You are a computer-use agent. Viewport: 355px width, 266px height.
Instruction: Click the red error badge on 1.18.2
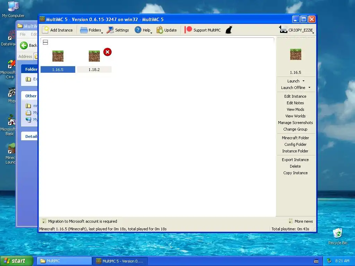click(107, 52)
